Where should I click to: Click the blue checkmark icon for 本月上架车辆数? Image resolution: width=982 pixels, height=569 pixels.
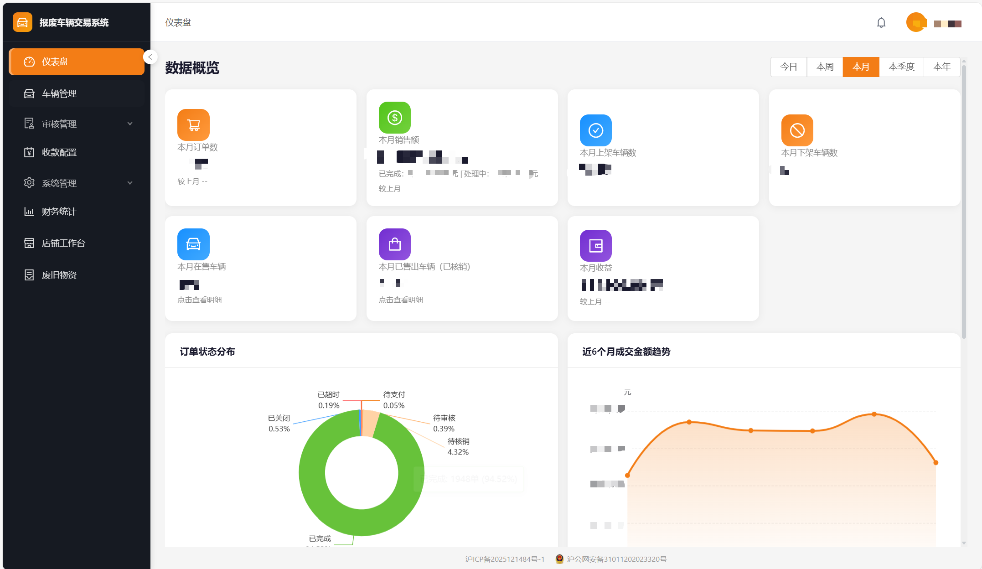(x=596, y=130)
